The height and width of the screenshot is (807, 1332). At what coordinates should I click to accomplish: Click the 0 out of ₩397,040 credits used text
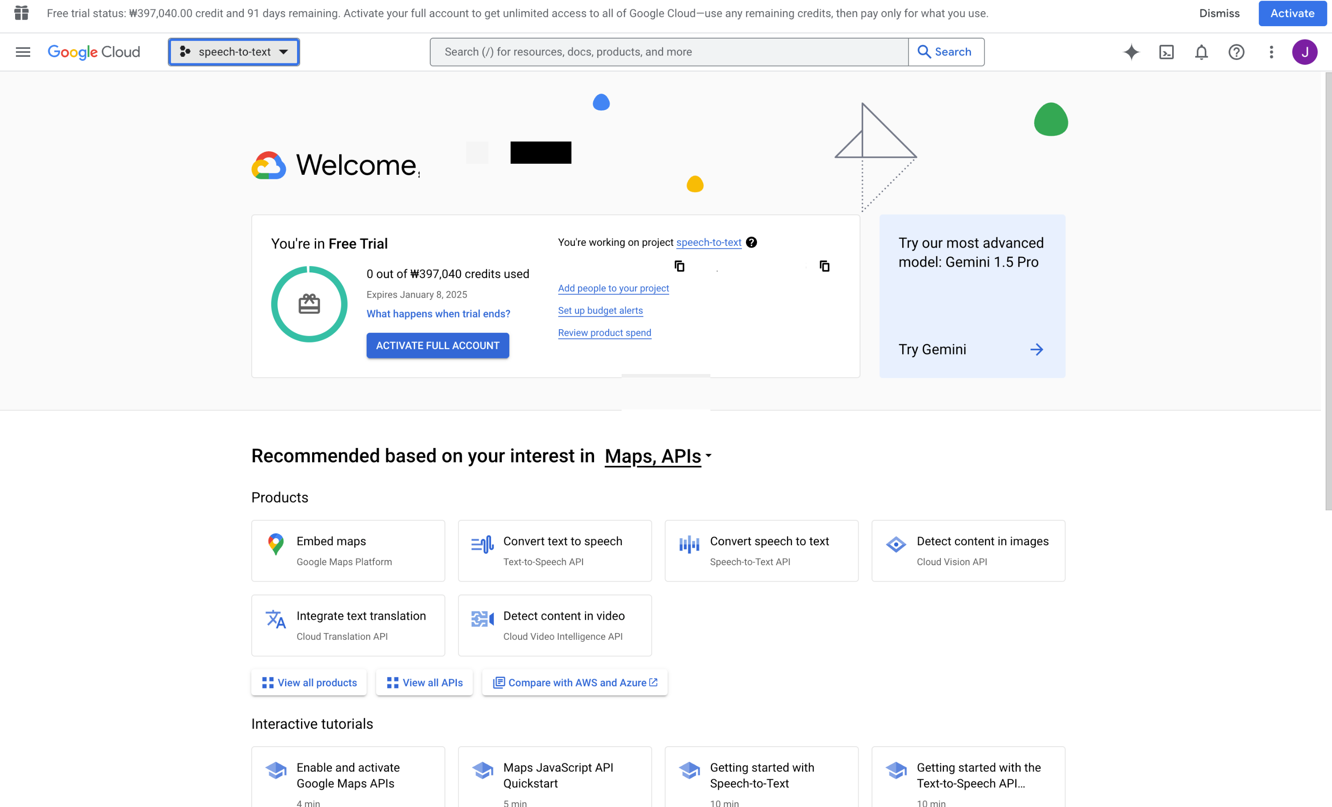[448, 274]
